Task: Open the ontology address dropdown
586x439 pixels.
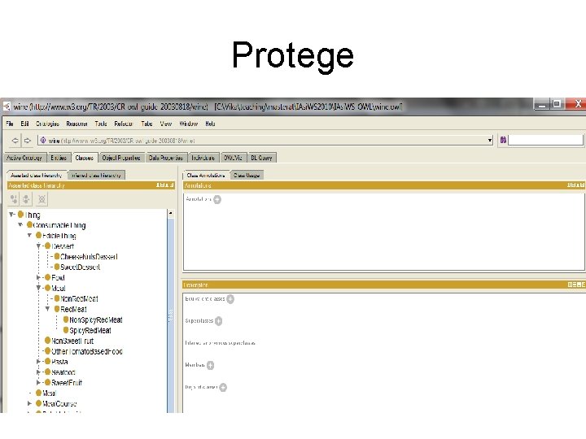Action: [490, 141]
